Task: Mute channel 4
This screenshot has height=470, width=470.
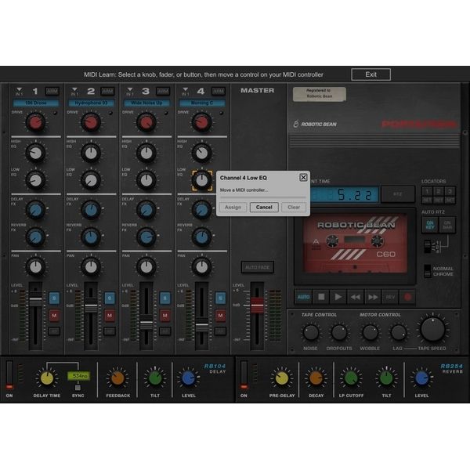Action: click(x=220, y=316)
